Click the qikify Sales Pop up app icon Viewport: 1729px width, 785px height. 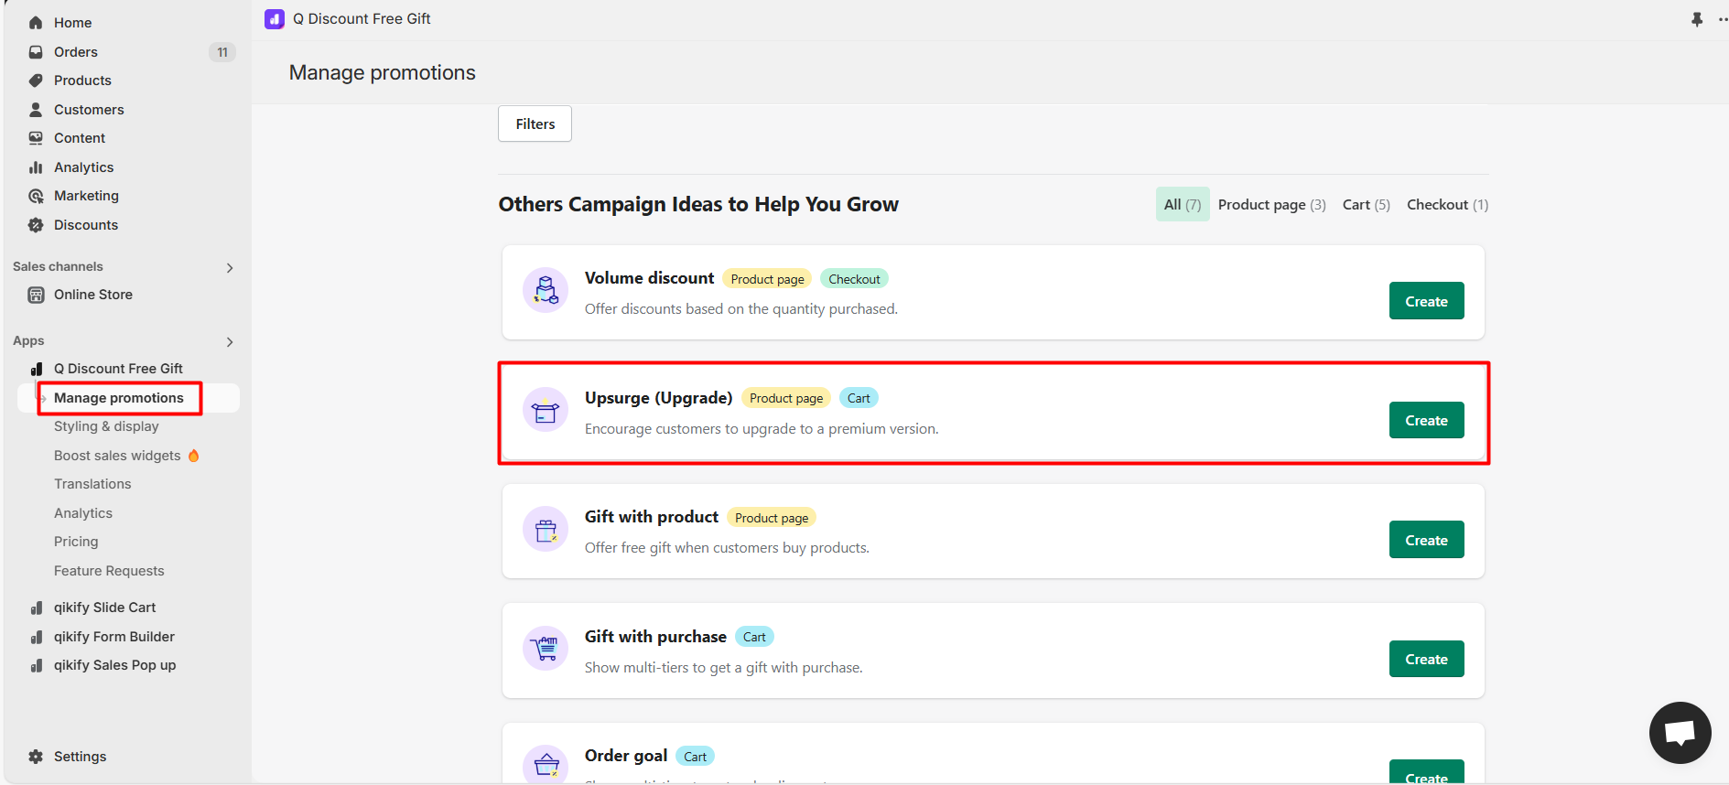click(37, 665)
